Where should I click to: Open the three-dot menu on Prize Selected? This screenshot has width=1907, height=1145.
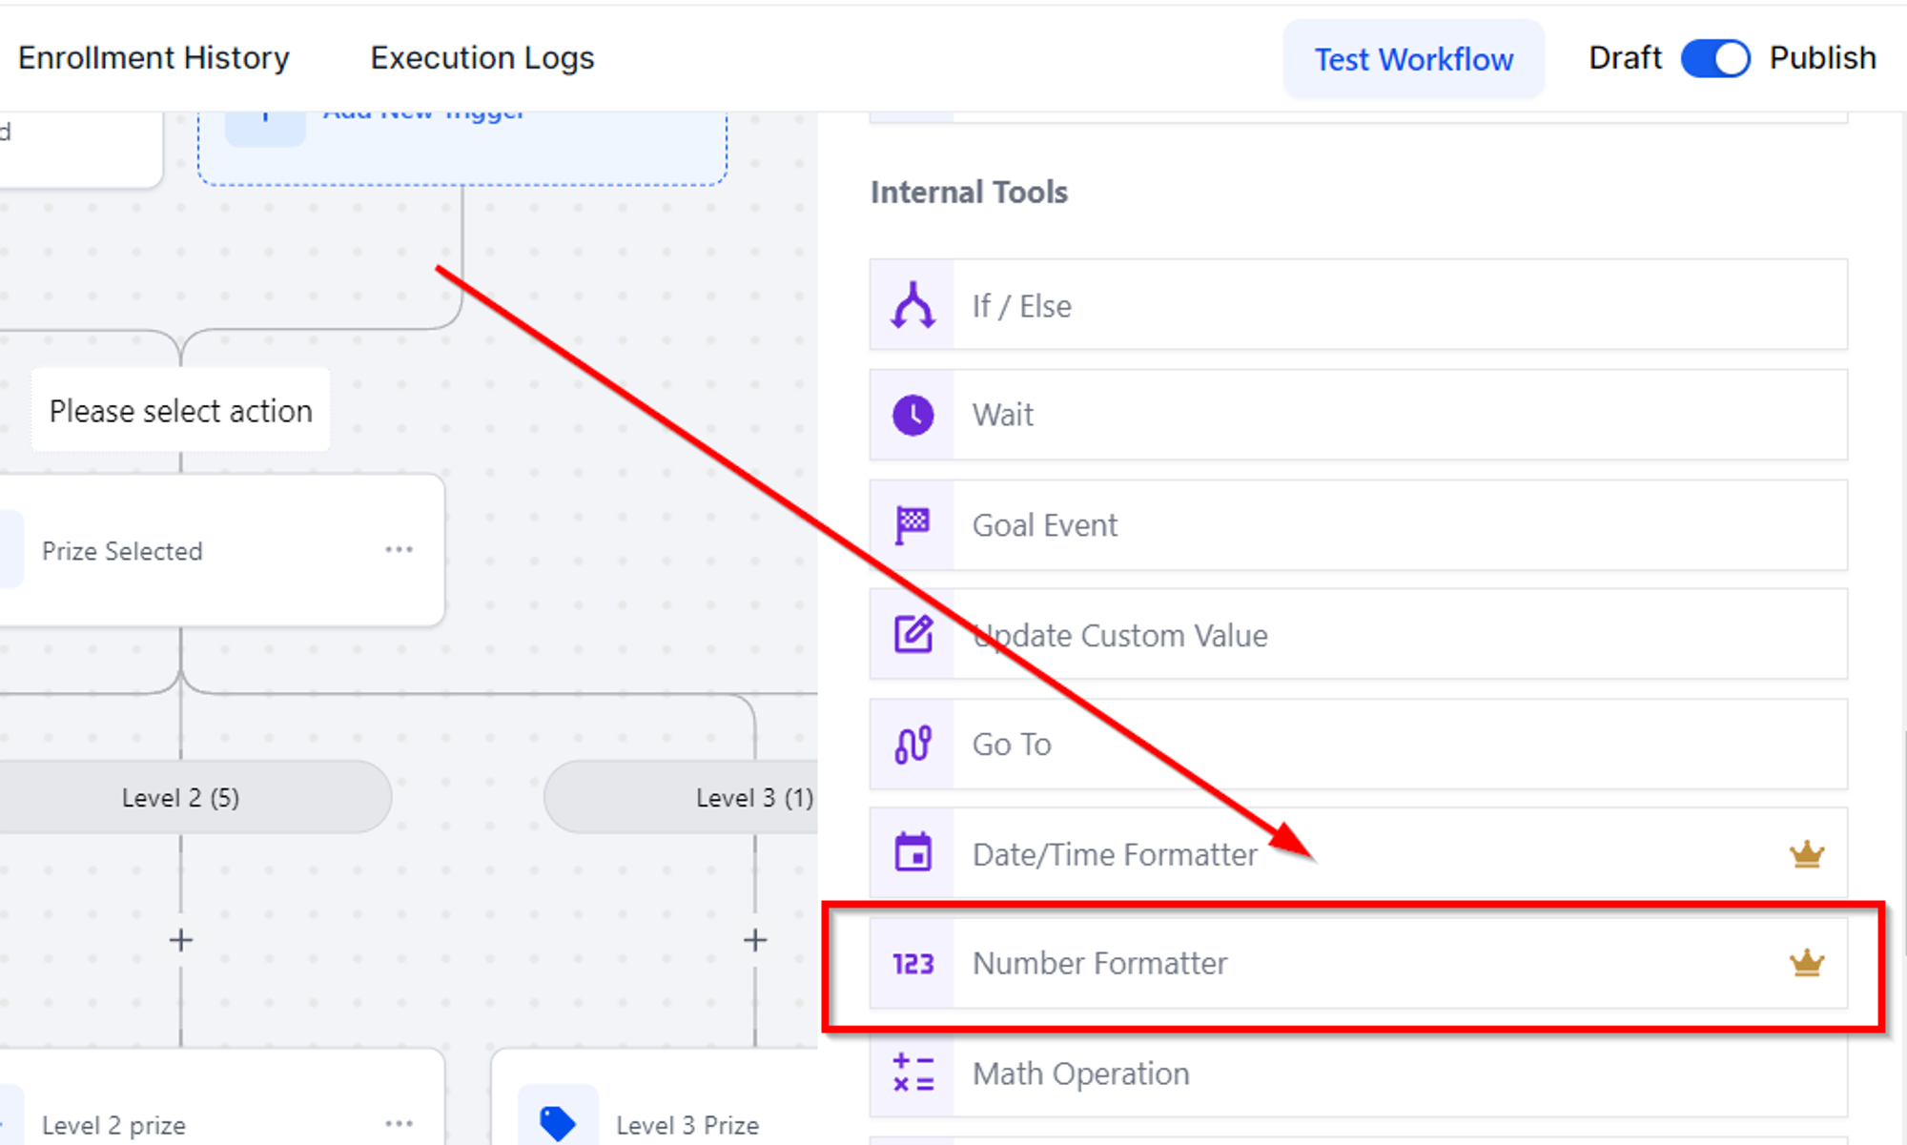click(399, 549)
